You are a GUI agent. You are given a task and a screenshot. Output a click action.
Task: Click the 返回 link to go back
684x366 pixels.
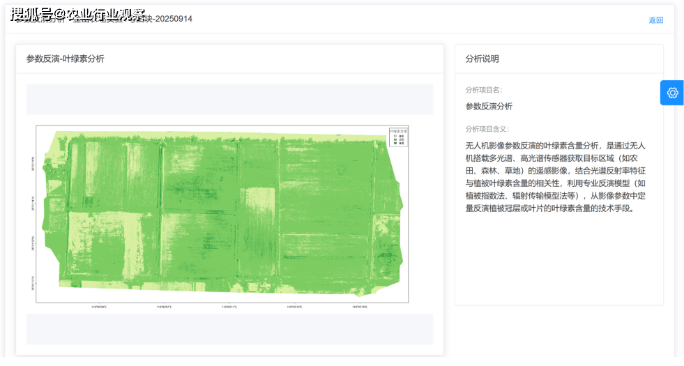pos(655,20)
